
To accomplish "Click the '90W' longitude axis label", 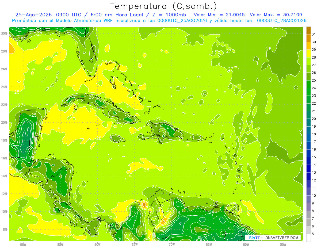I will click(23, 245).
